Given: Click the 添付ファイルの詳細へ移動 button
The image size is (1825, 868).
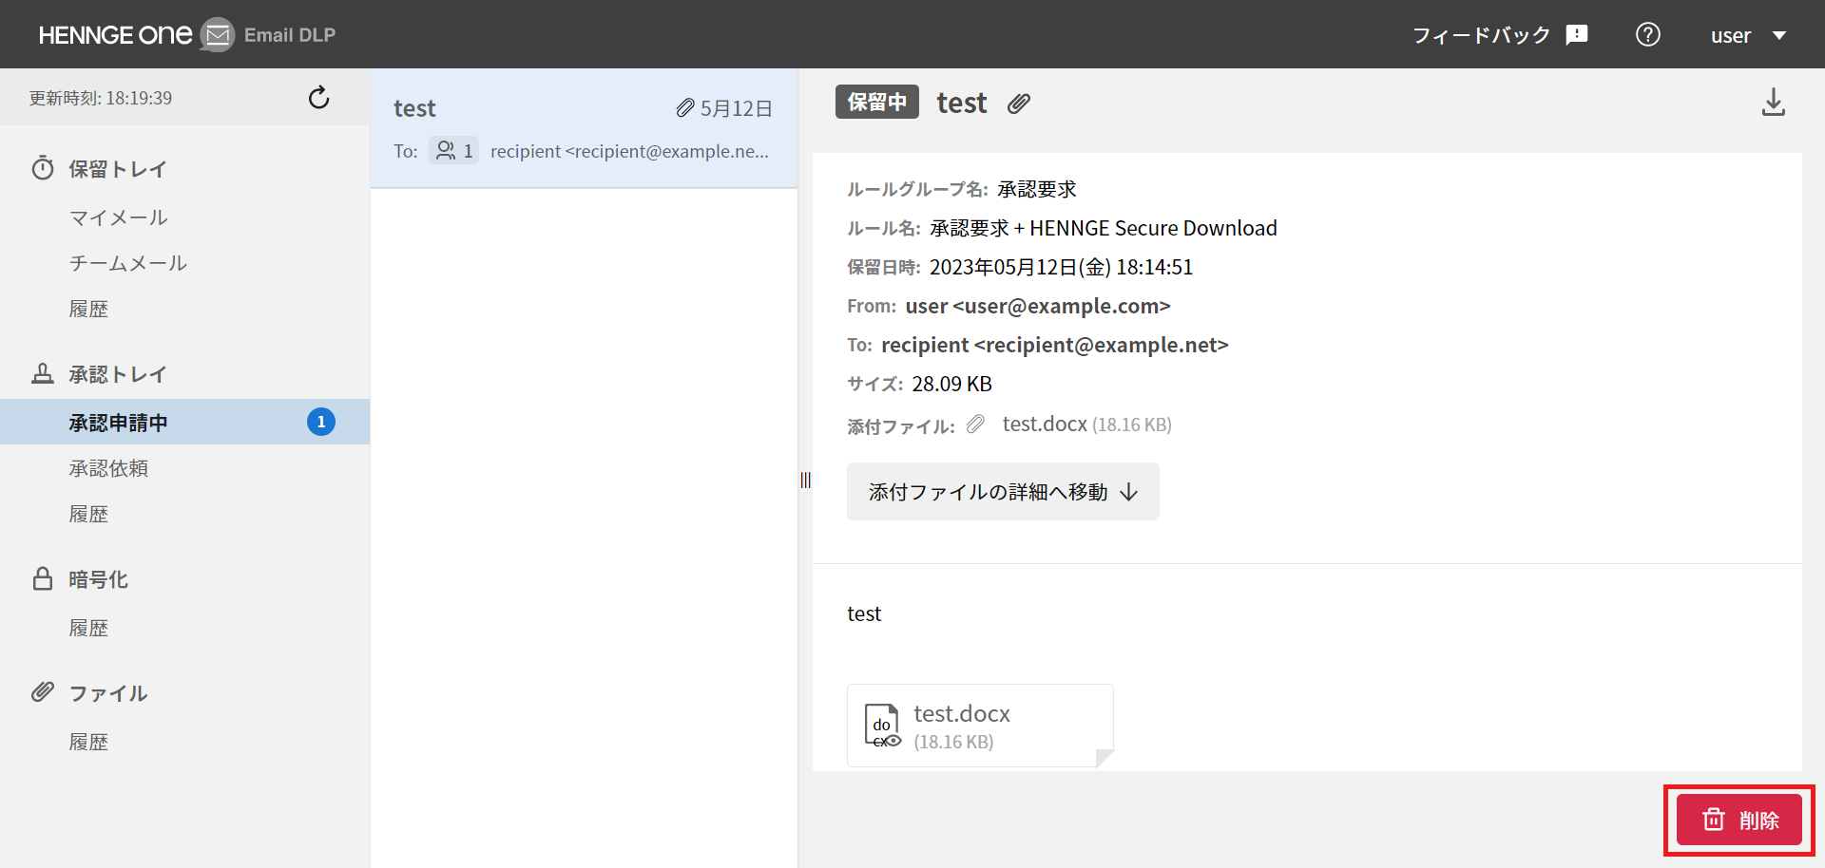Looking at the screenshot, I should (x=1003, y=491).
